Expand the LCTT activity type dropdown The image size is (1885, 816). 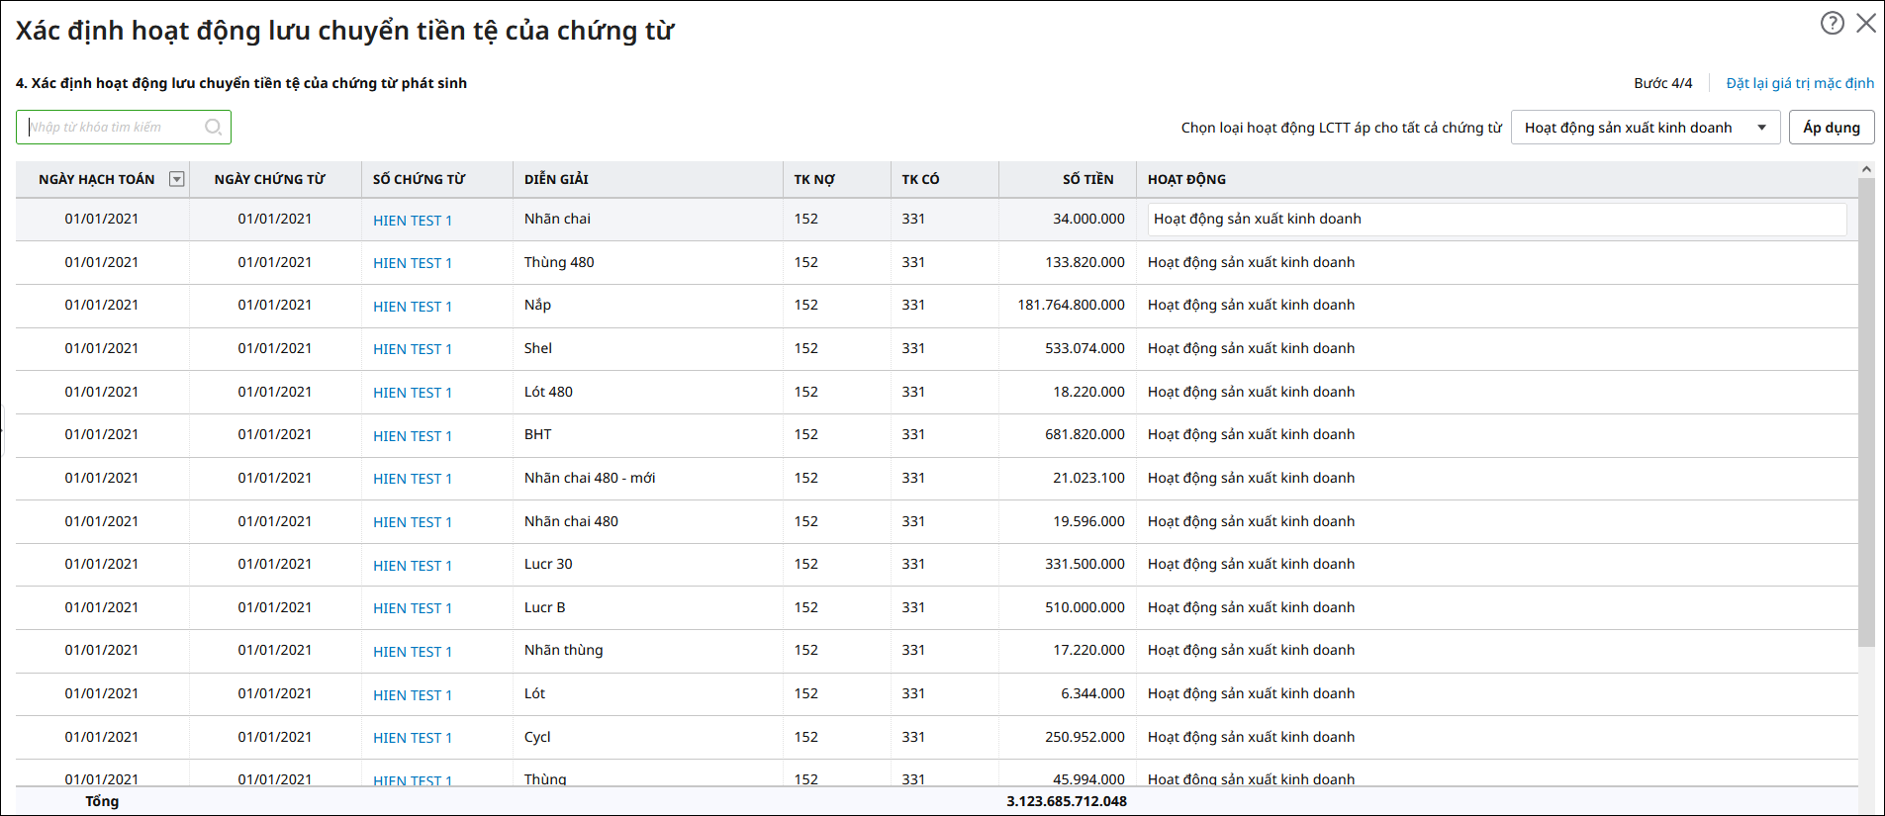pyautogui.click(x=1761, y=128)
